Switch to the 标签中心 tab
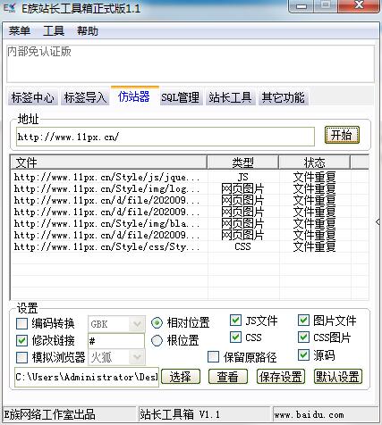The image size is (382, 425). tap(32, 97)
